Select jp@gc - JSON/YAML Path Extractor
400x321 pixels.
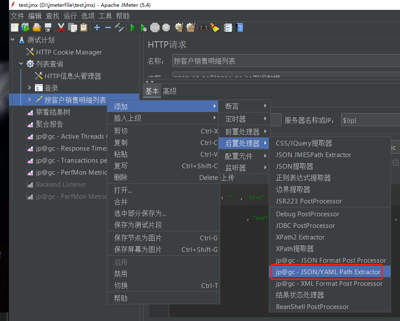tap(327, 272)
